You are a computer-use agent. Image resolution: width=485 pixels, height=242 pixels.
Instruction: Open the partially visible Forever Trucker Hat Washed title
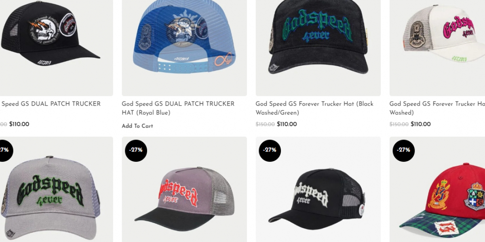pos(437,108)
